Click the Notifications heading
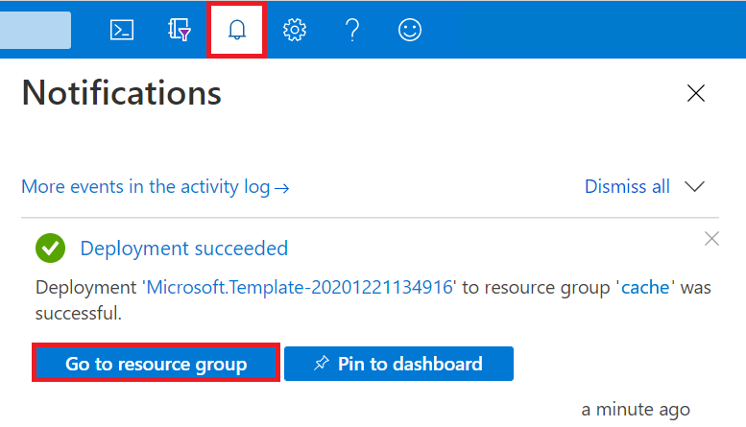This screenshot has width=746, height=427. [122, 93]
